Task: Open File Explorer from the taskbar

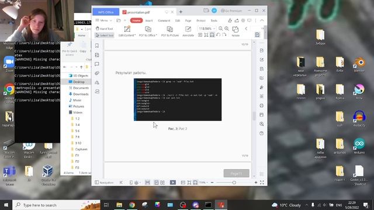Action: coord(119,205)
